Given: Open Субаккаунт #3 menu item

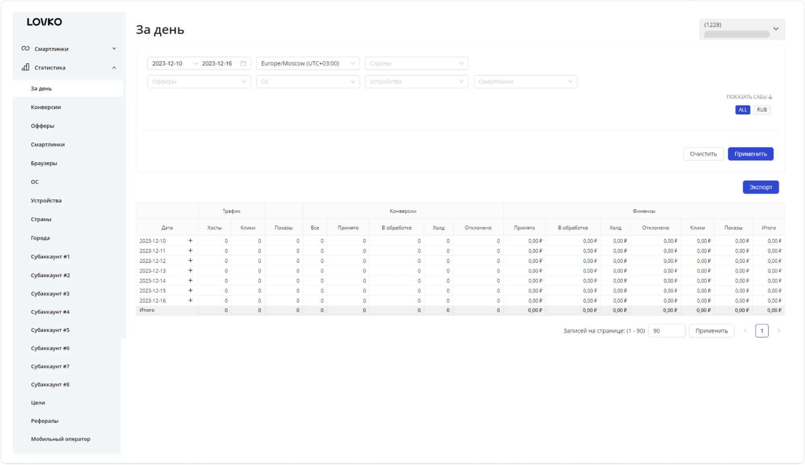Looking at the screenshot, I should tap(50, 294).
